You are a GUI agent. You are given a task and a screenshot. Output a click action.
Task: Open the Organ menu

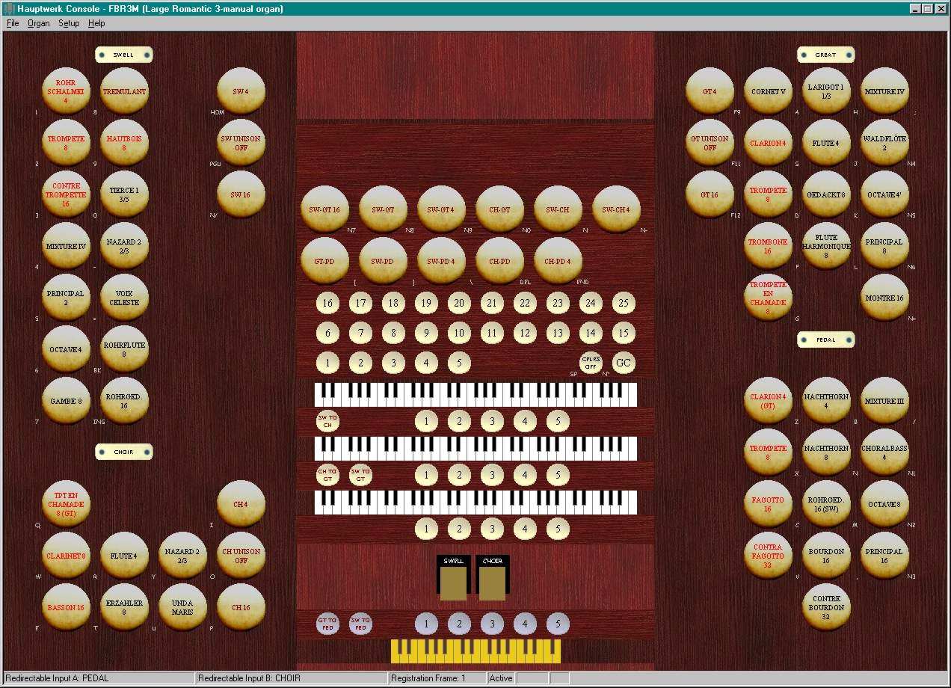click(x=39, y=23)
